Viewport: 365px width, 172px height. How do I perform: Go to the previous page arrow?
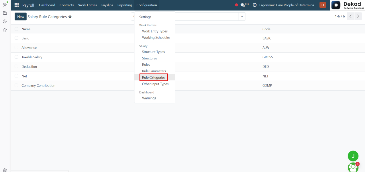tap(350, 17)
